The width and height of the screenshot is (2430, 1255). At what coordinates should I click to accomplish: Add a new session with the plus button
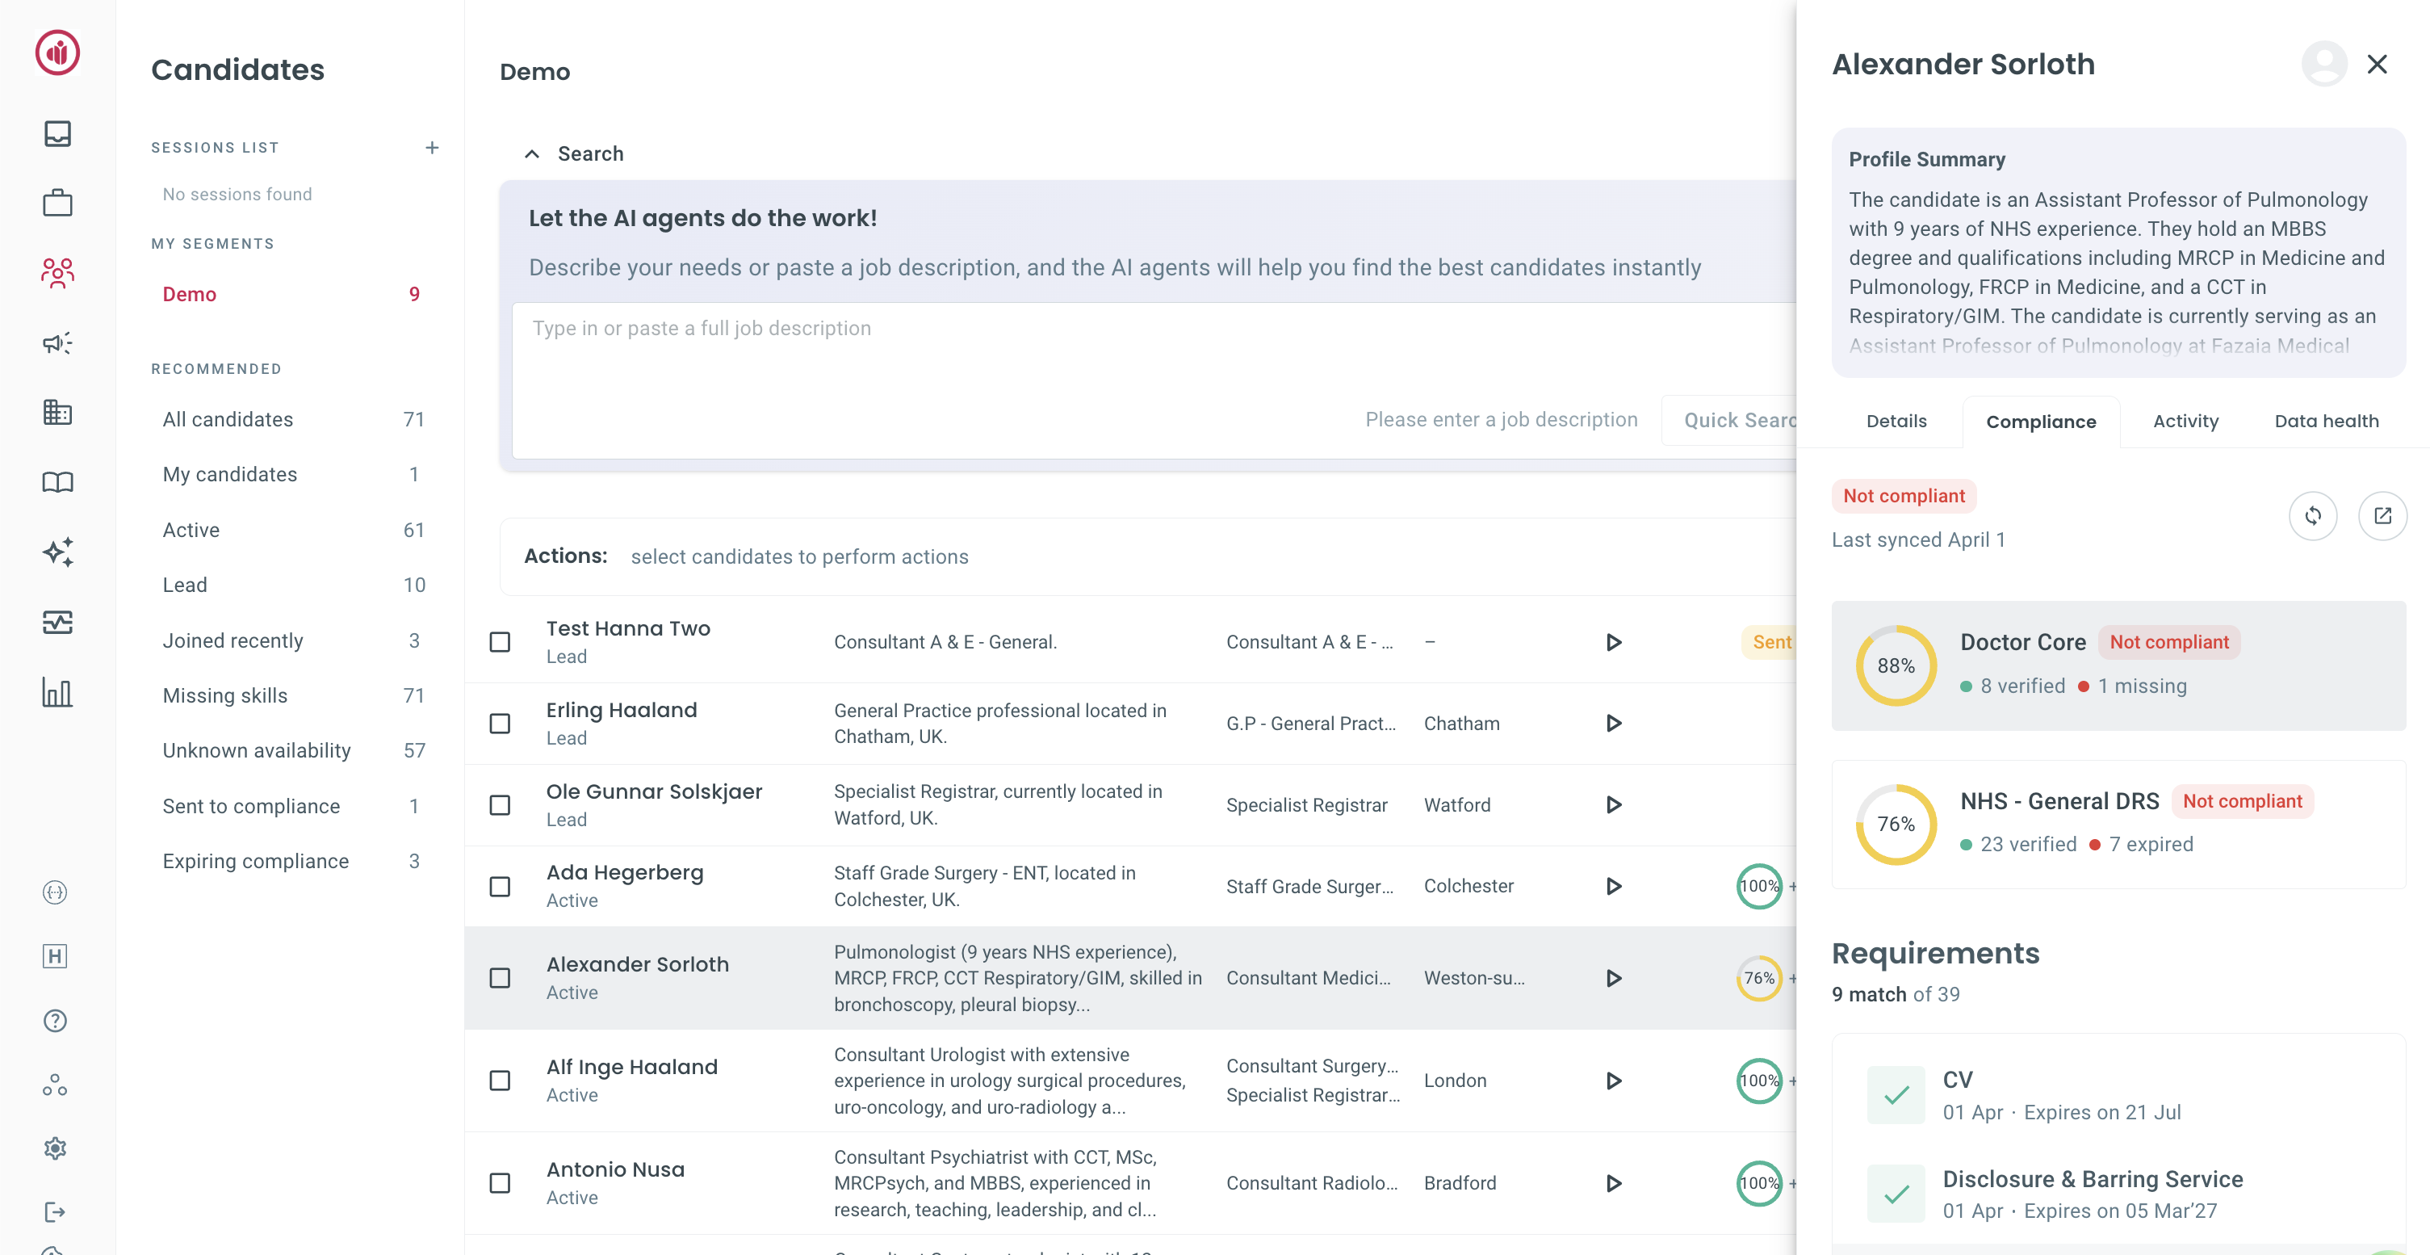tap(433, 147)
